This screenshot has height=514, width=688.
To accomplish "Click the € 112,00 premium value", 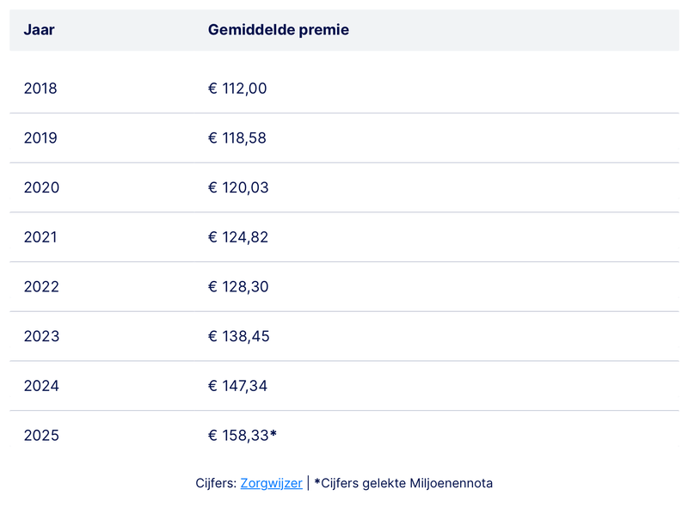I will 237,88.
